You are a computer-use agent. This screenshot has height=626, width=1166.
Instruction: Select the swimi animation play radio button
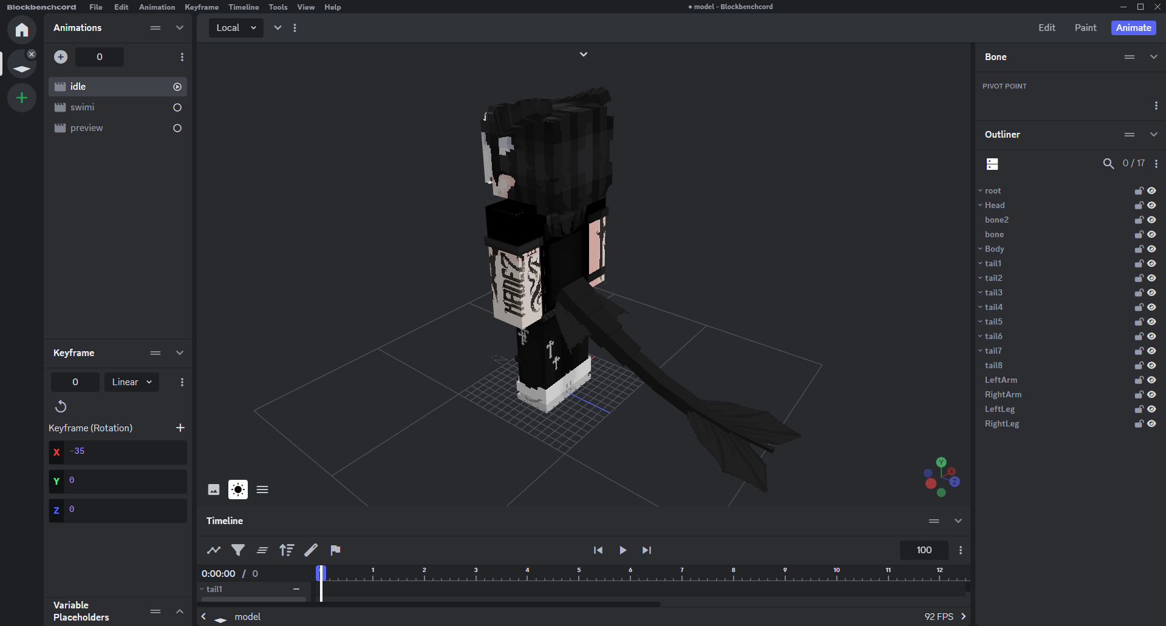point(177,107)
